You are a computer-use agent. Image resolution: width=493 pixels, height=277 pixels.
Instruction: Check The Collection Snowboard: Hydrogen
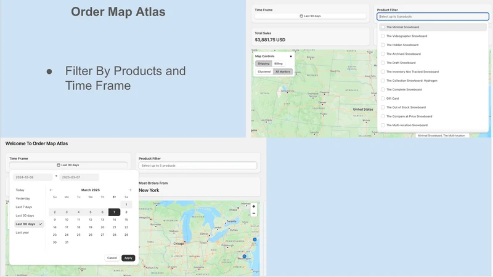383,81
